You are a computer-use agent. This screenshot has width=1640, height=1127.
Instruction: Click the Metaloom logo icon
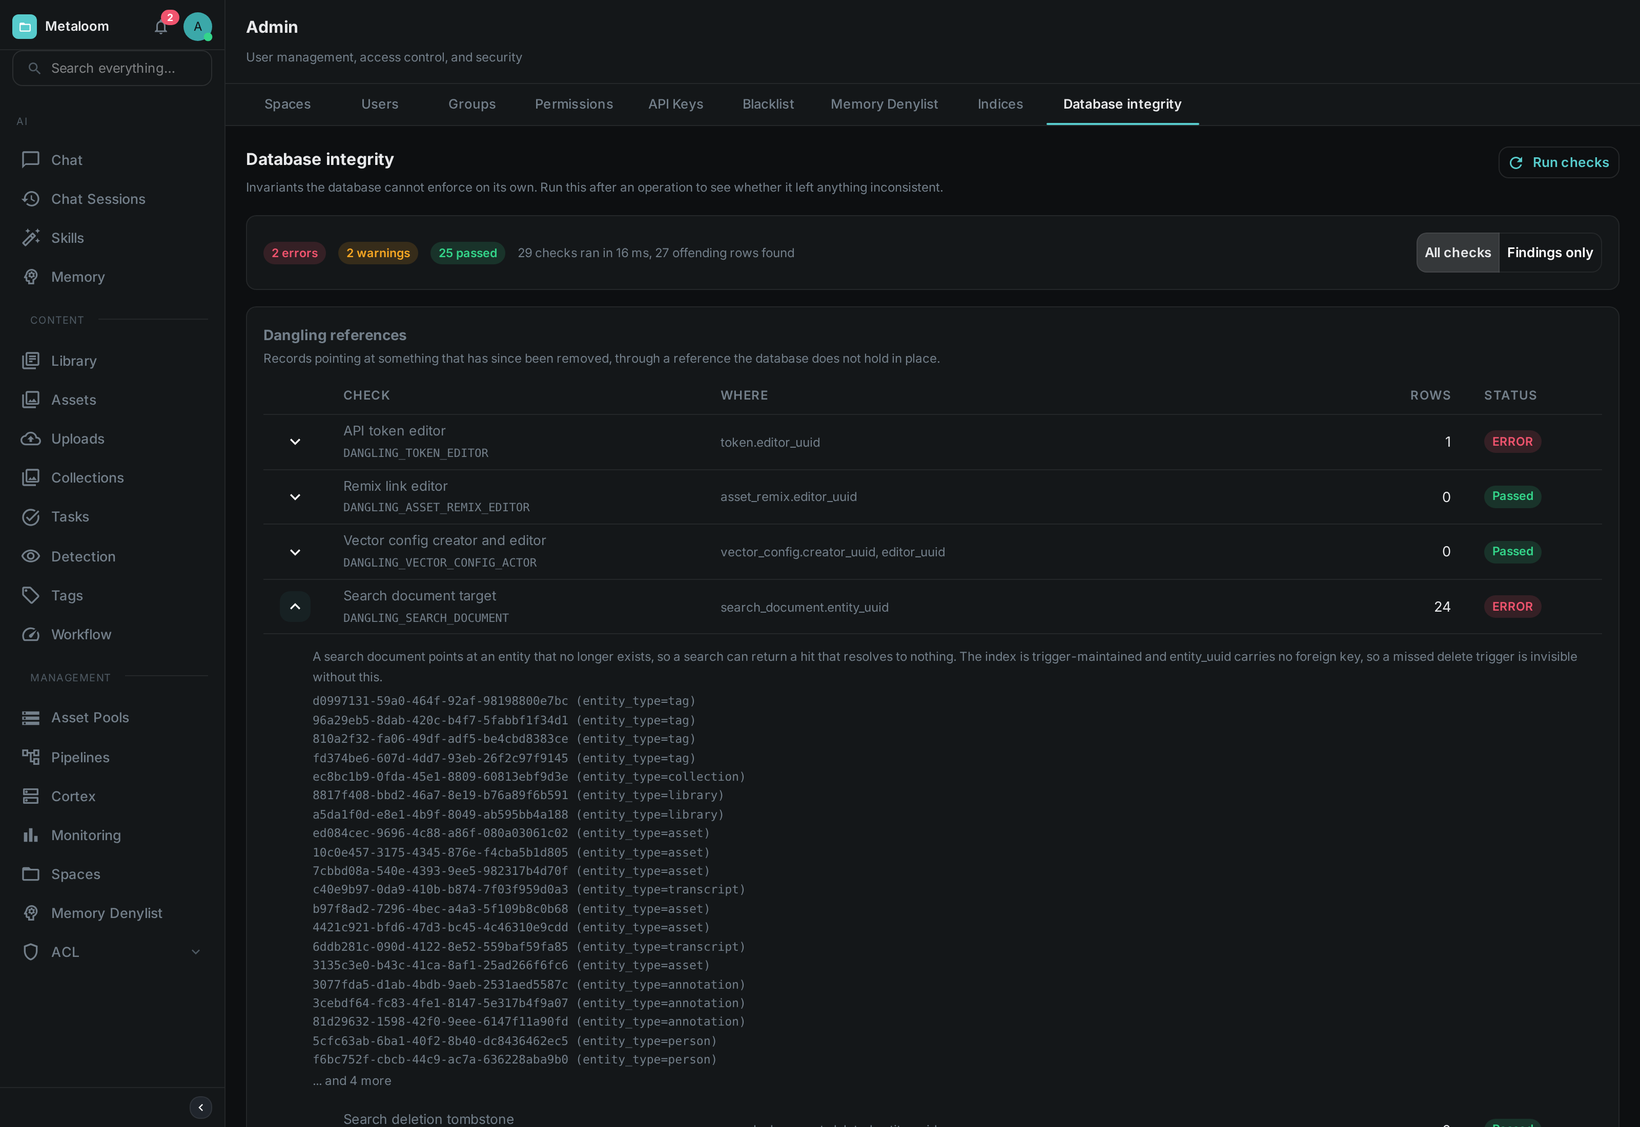coord(25,27)
